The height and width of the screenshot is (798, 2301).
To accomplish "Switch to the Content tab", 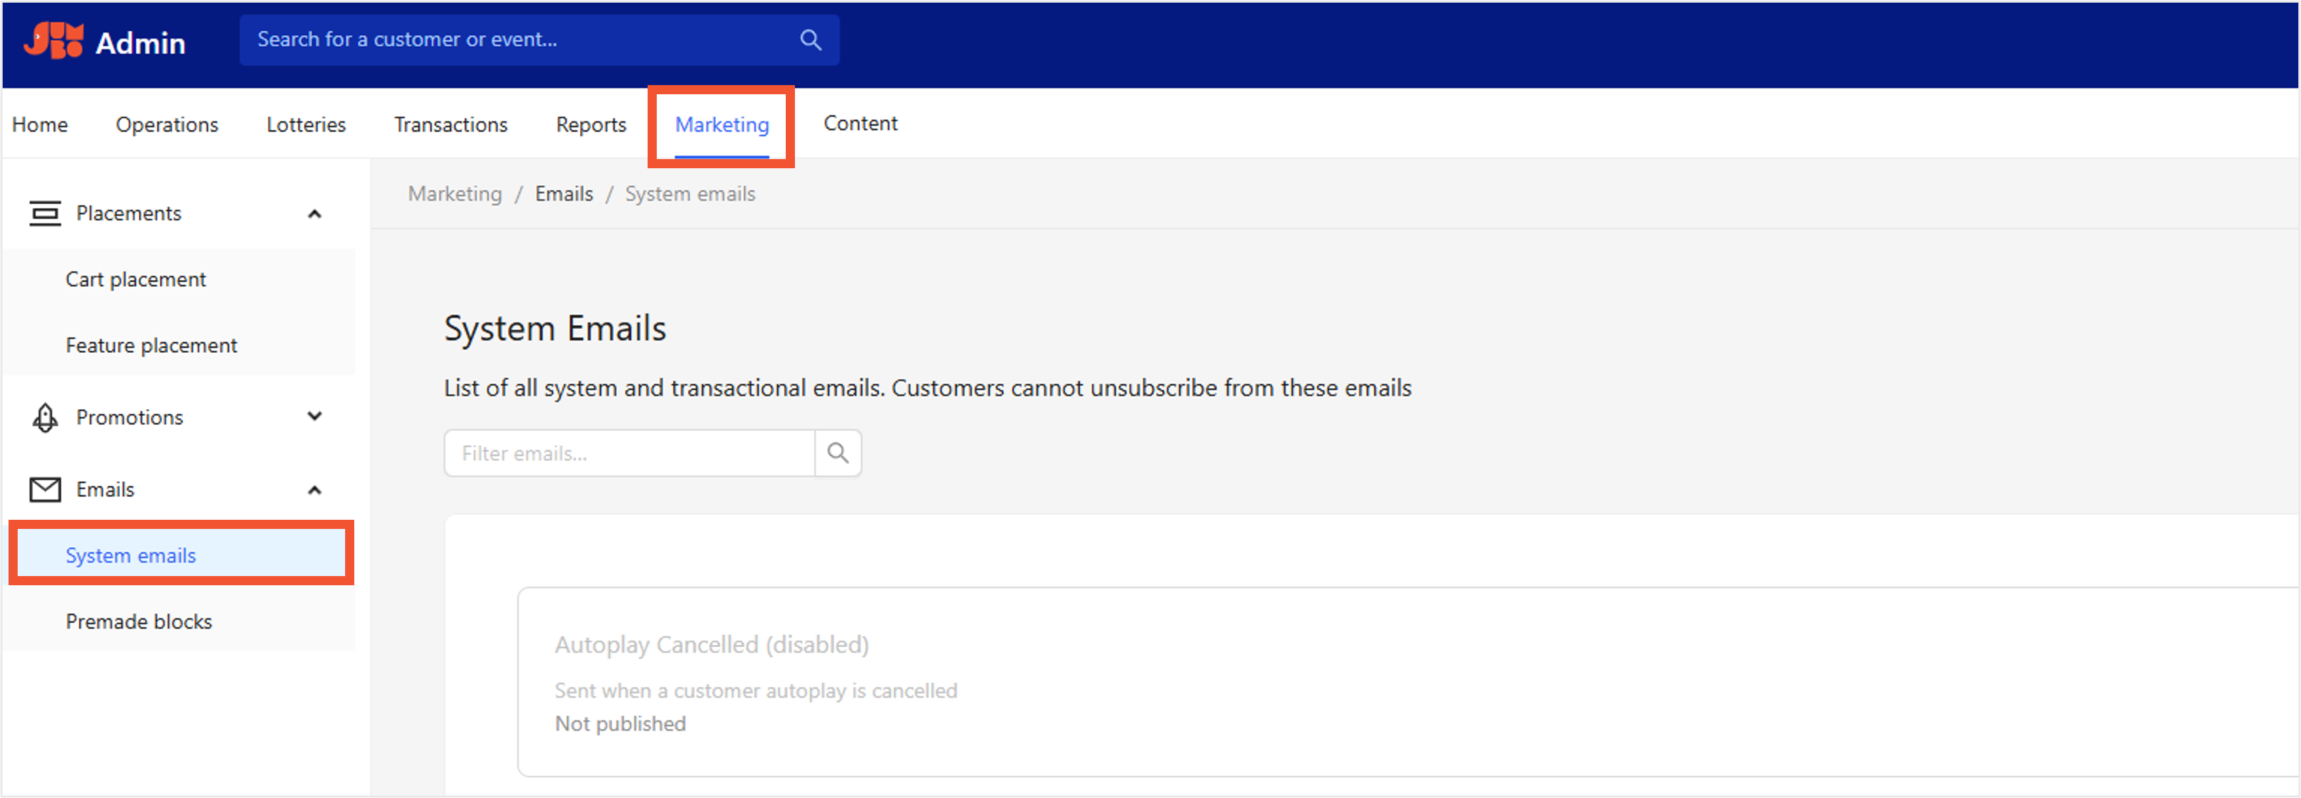I will click(x=860, y=124).
